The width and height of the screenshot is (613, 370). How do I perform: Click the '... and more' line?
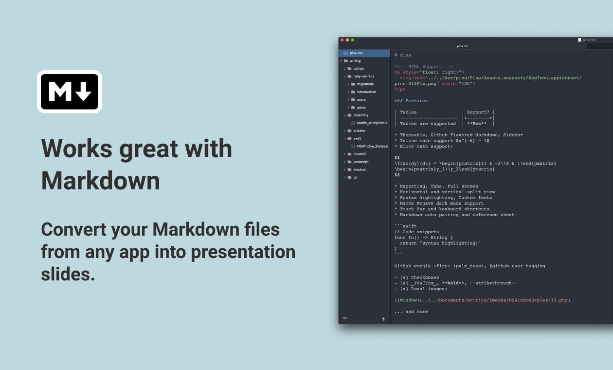pyautogui.click(x=411, y=312)
